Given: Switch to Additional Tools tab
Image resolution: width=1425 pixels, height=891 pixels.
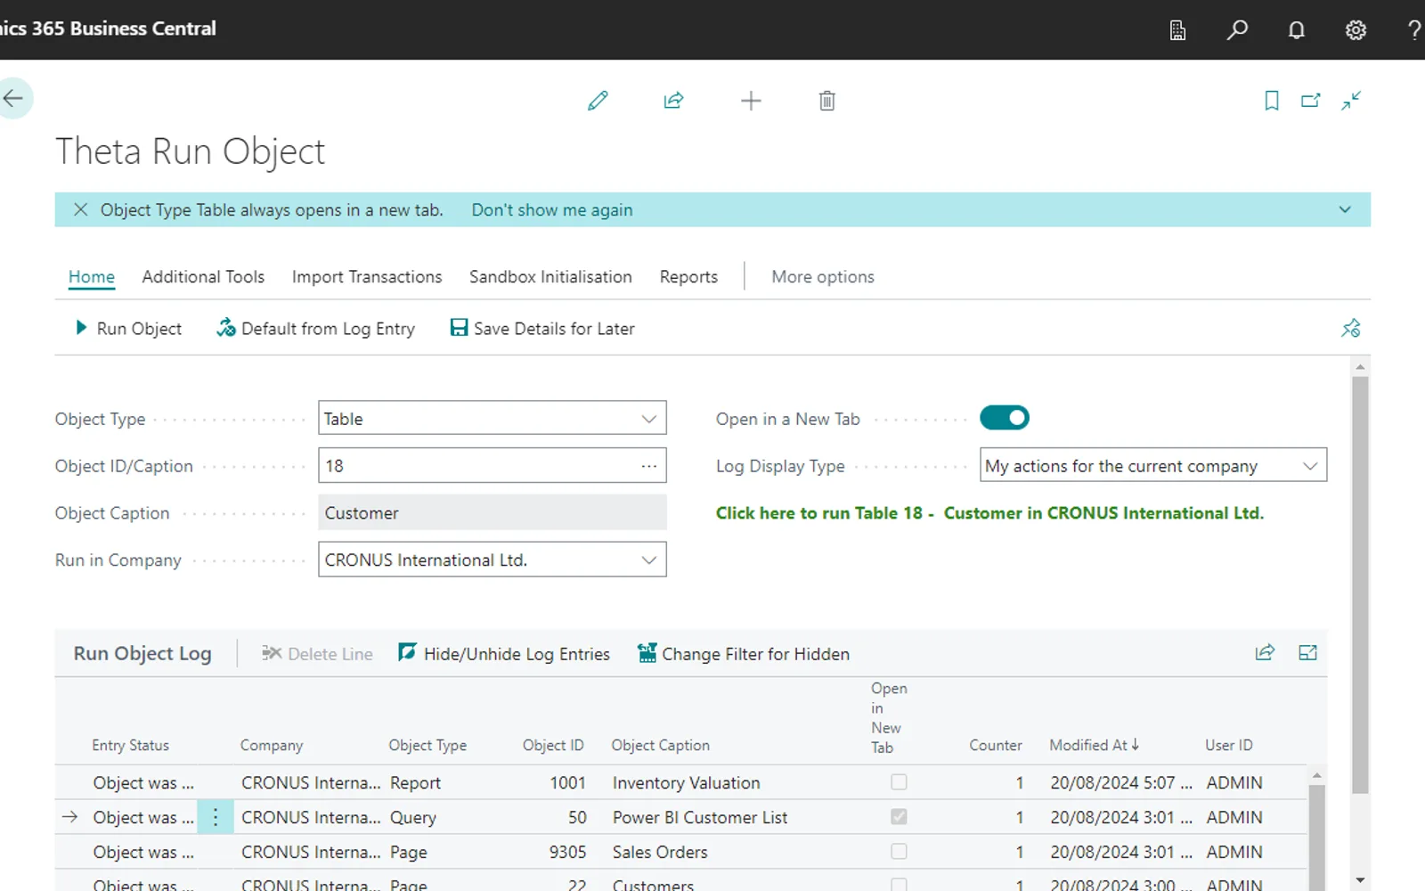Looking at the screenshot, I should click(x=203, y=277).
